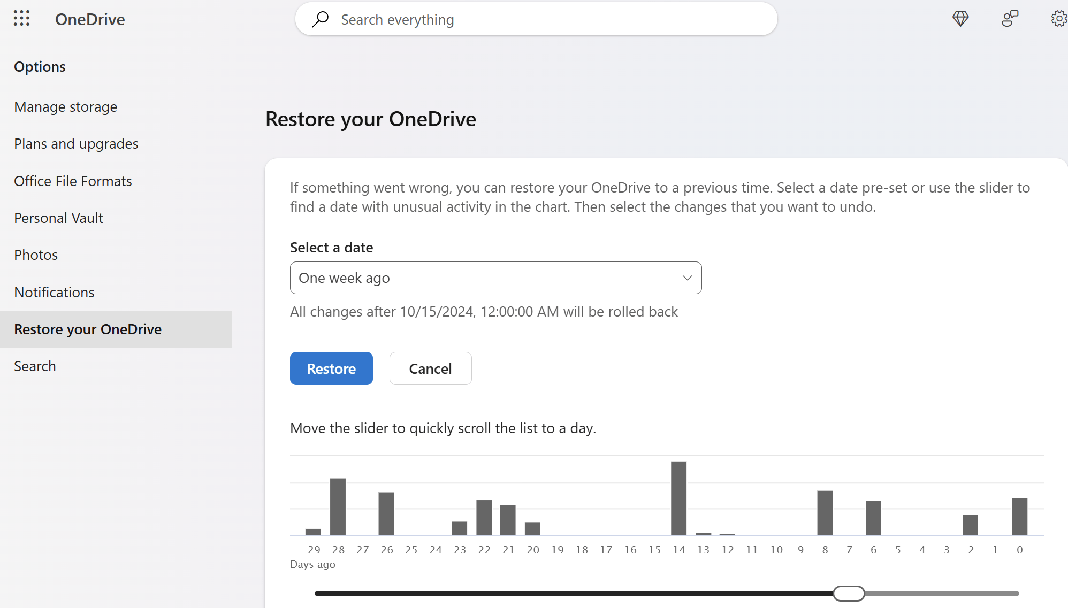This screenshot has height=608, width=1068.
Task: Click the premium diamond icon
Action: pyautogui.click(x=960, y=19)
